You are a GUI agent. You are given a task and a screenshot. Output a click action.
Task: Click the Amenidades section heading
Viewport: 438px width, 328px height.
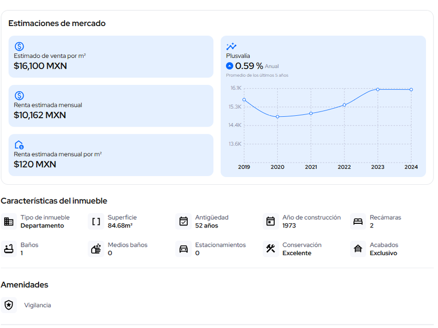click(x=25, y=285)
